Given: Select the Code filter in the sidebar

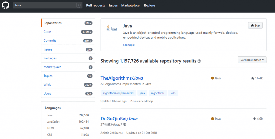Looking at the screenshot, I should [x=47, y=32].
